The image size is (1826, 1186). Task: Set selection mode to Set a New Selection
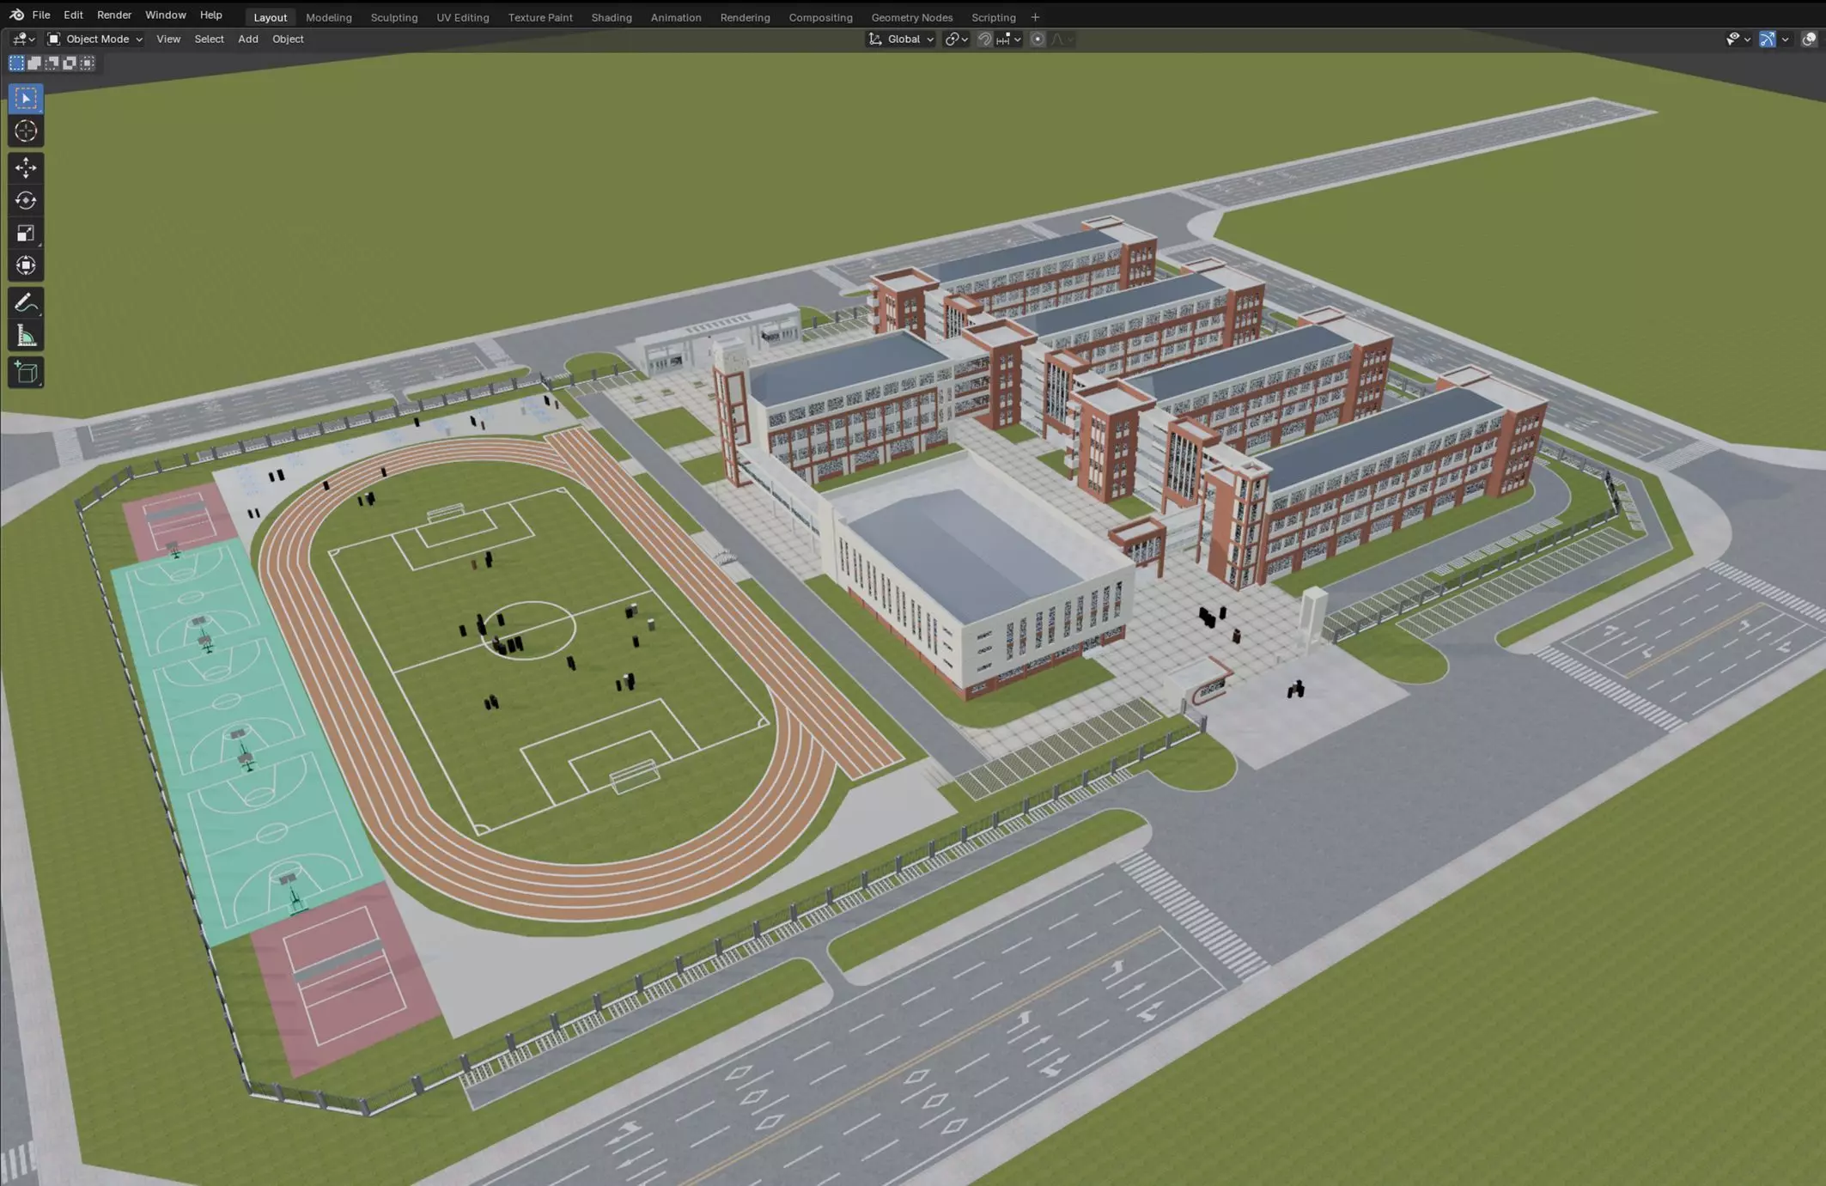[x=16, y=63]
